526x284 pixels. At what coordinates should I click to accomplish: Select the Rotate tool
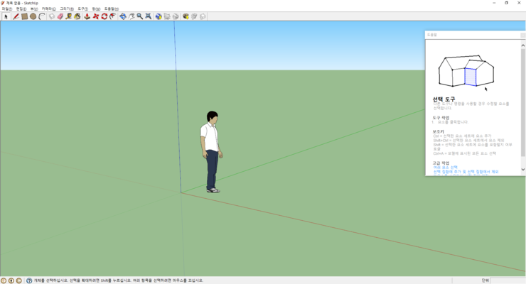point(104,16)
